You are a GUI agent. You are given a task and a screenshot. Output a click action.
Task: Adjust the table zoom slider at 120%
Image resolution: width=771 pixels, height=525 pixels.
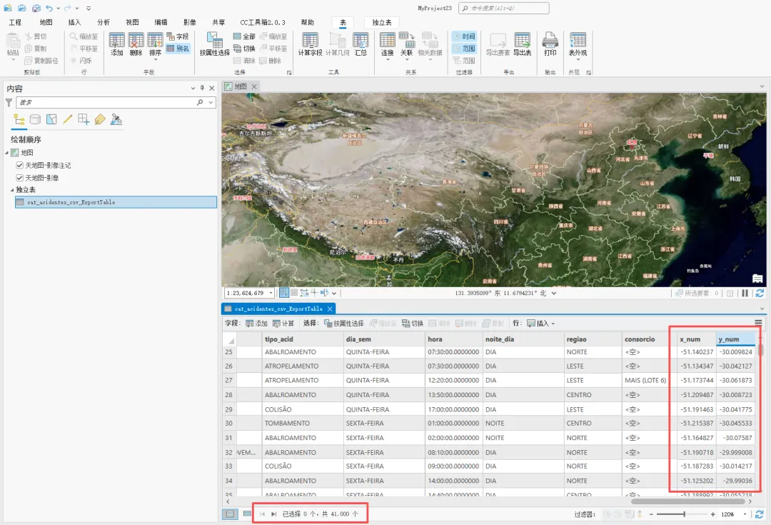click(x=684, y=514)
